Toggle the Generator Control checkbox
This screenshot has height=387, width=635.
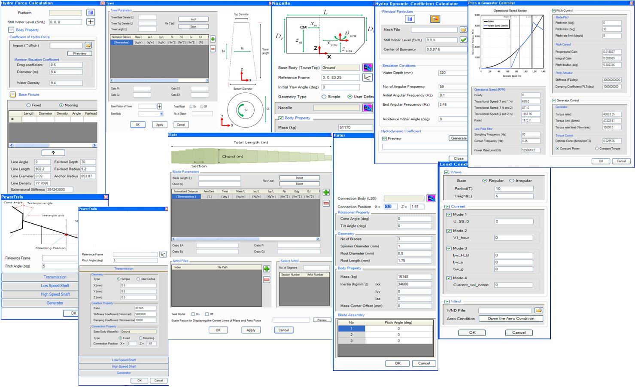coord(554,101)
